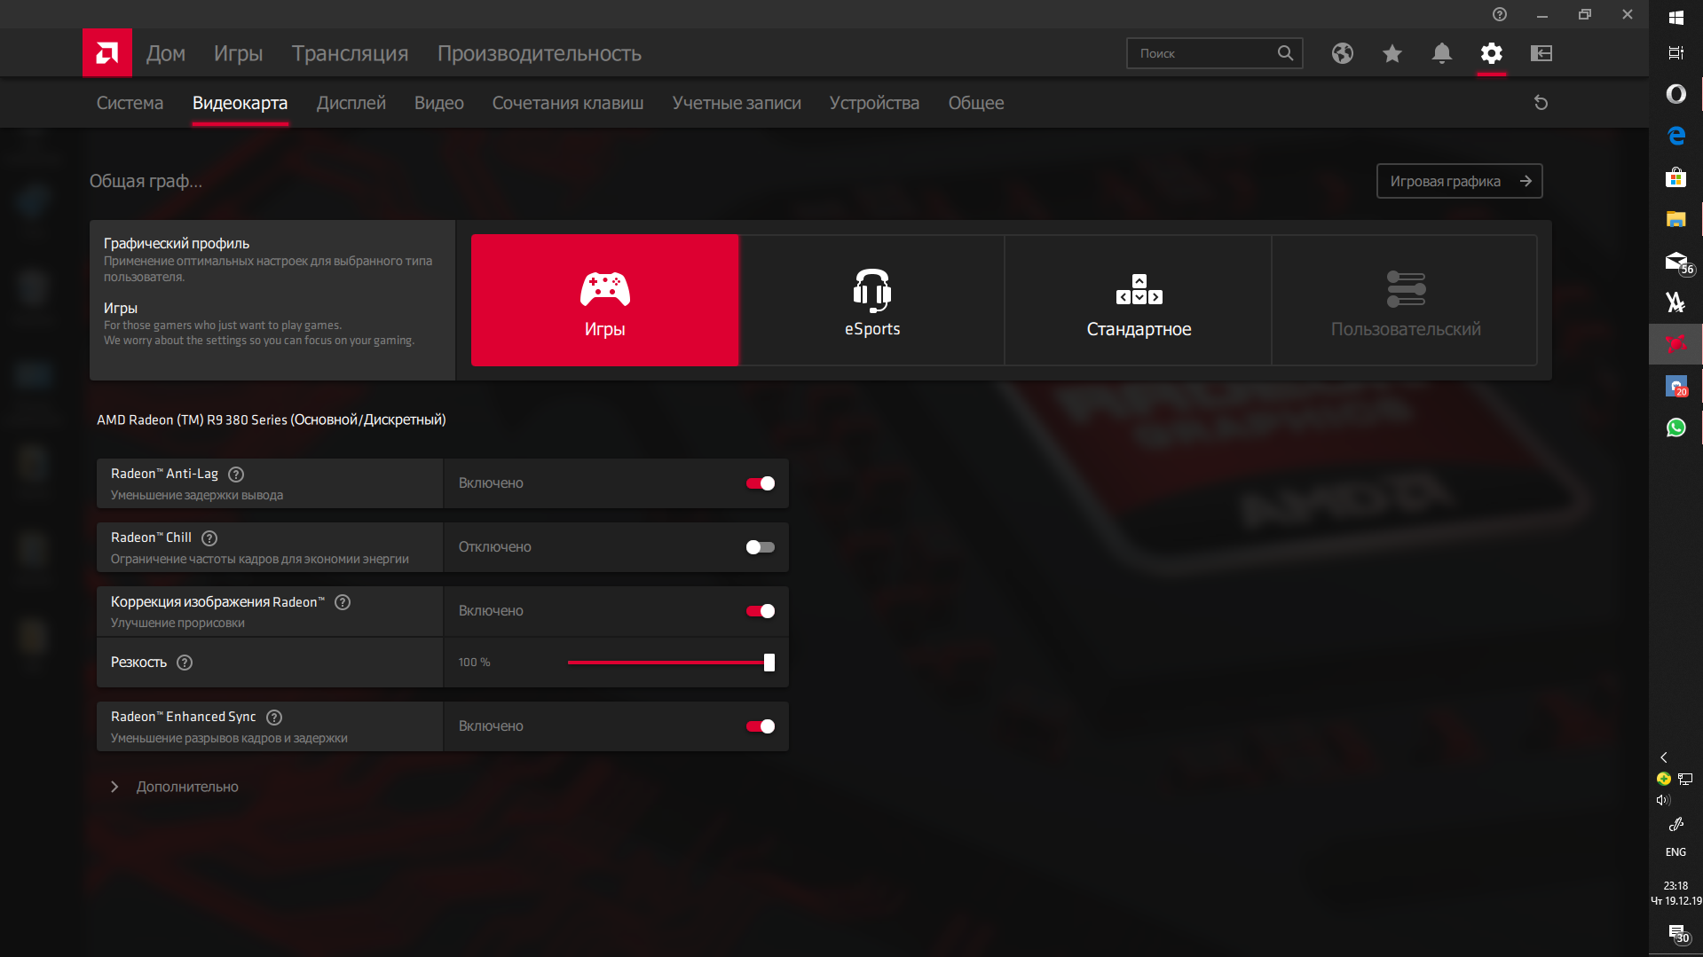The image size is (1703, 957).
Task: Open Windows Start menu
Action: pos(1675,18)
